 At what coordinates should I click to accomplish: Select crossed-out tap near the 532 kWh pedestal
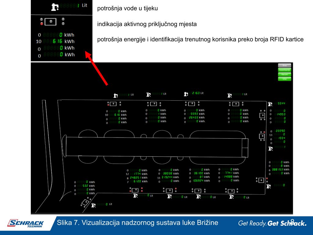(x=94, y=205)
